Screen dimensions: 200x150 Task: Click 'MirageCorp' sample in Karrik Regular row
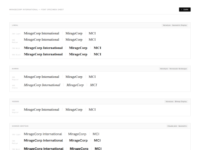click(74, 77)
